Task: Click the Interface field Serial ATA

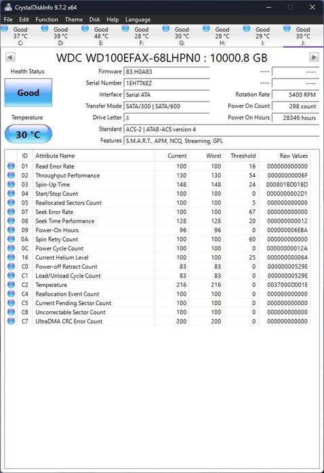Action: point(167,95)
